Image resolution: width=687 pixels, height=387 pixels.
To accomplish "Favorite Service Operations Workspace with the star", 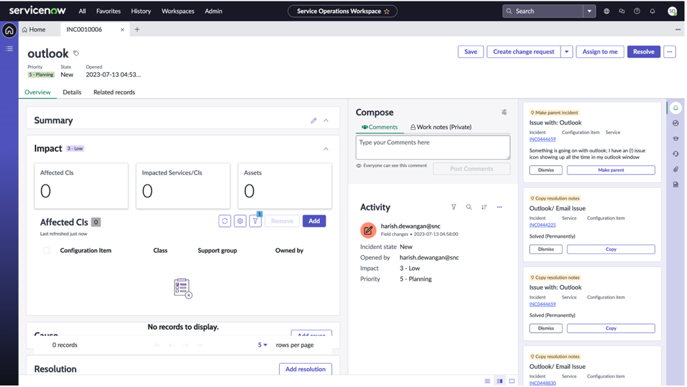I will [387, 11].
